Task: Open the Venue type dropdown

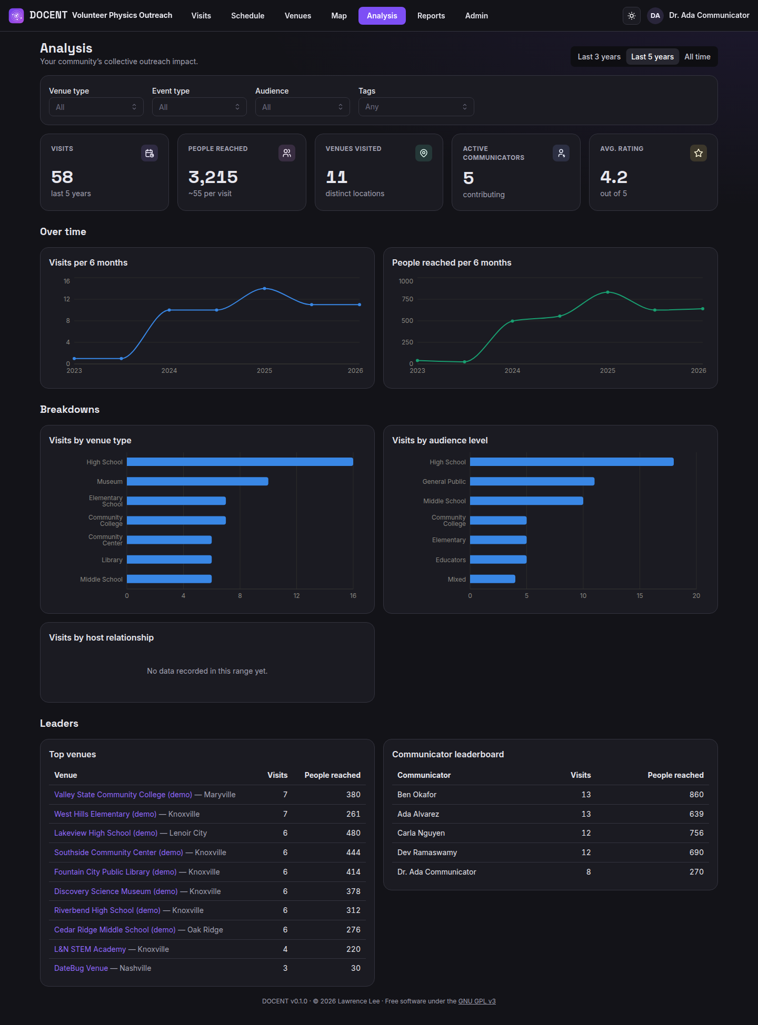Action: 96,107
